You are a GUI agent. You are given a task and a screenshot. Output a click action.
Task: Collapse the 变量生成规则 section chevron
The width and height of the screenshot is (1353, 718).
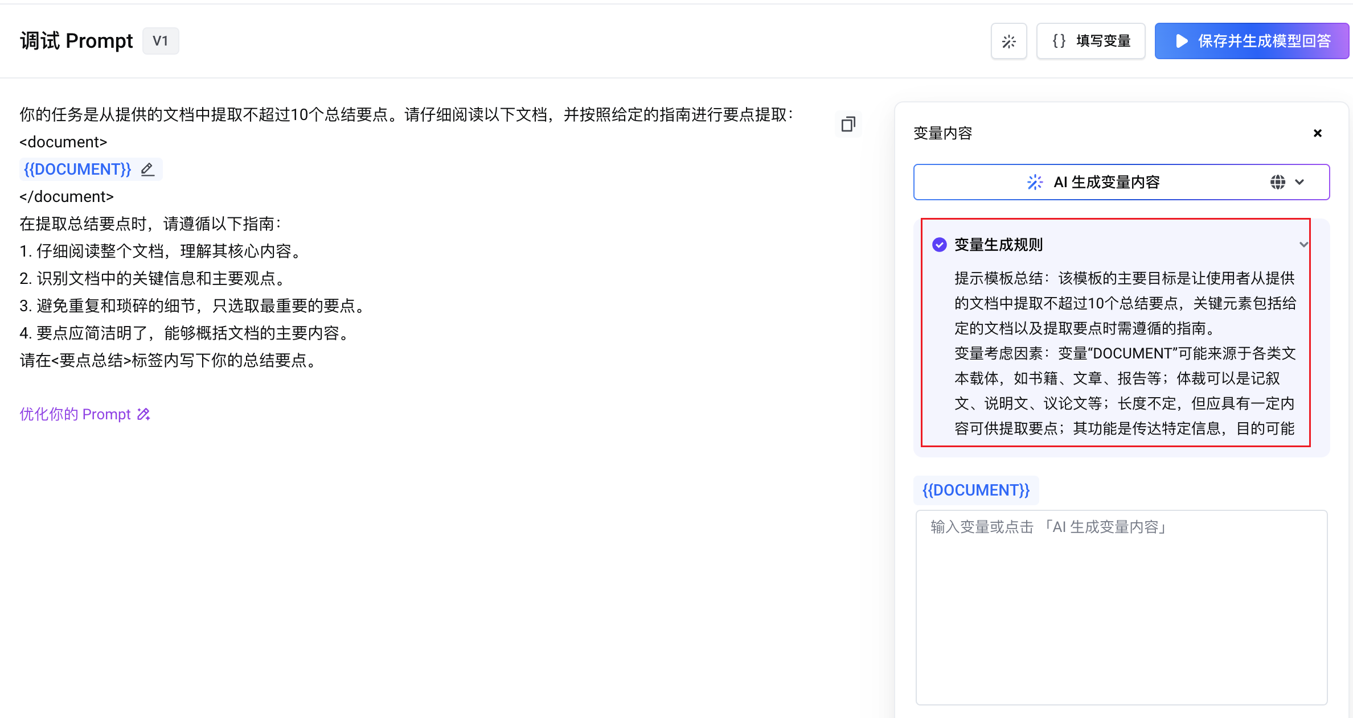point(1303,245)
